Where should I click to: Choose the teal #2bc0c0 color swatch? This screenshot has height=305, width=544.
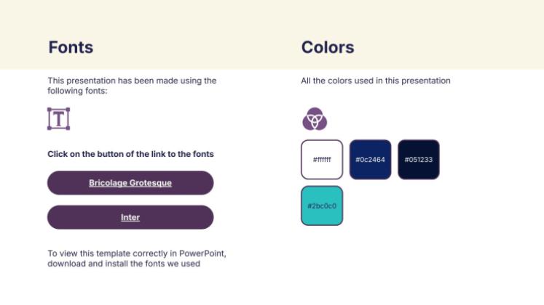pyautogui.click(x=322, y=206)
